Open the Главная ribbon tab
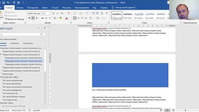This screenshot has height=112, width=199. tap(9, 7)
